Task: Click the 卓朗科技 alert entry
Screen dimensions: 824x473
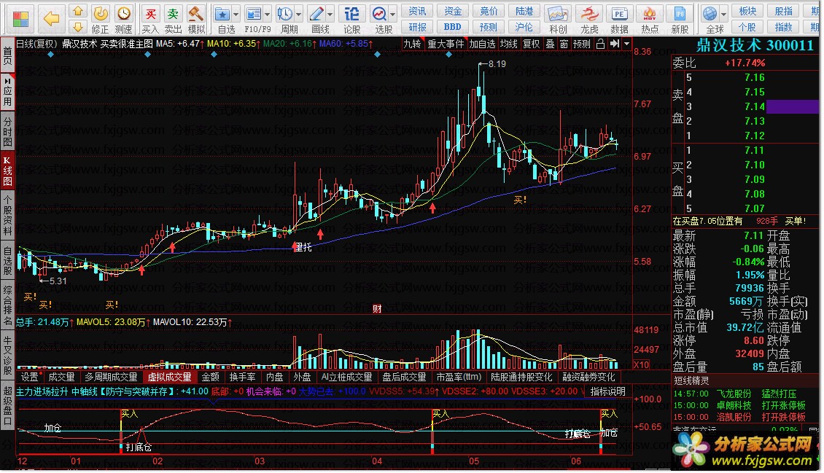Action: point(734,405)
